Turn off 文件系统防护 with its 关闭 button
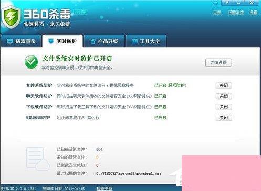Viewport: 261px width, 191px height. pyautogui.click(x=224, y=85)
